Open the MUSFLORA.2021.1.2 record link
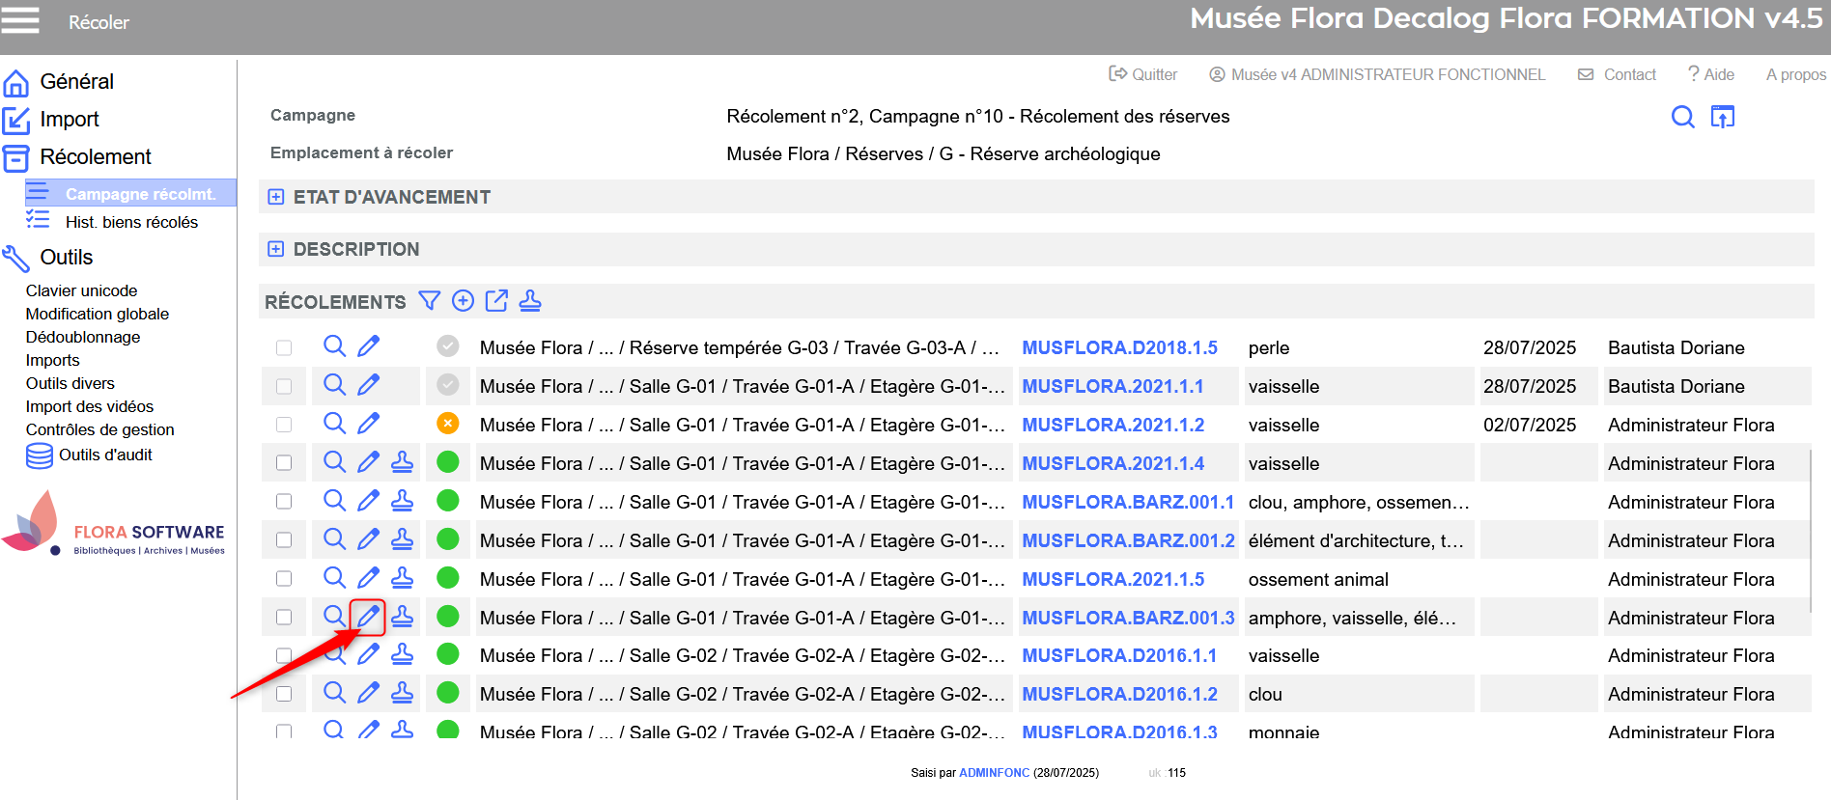Screen dimensions: 1831x800 coord(1113,425)
